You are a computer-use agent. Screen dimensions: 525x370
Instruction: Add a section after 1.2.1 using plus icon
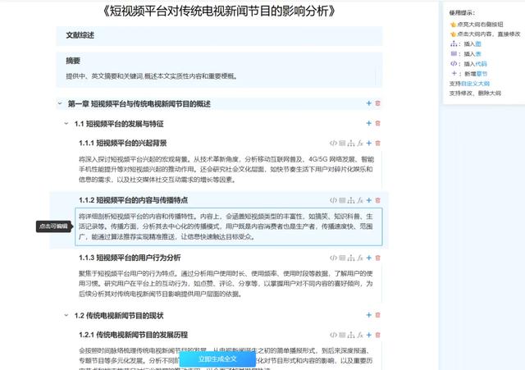[368, 335]
